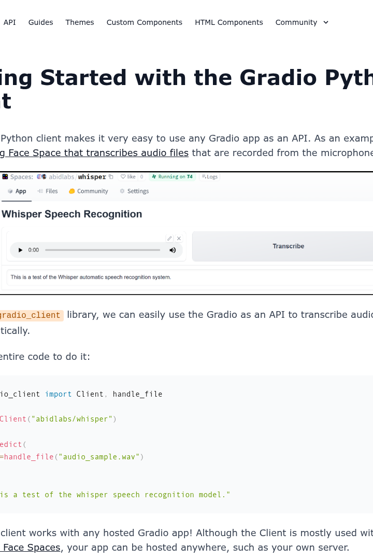The height and width of the screenshot is (560, 373).
Task: Click the 'import' keyword in the code block
Action: 58,394
